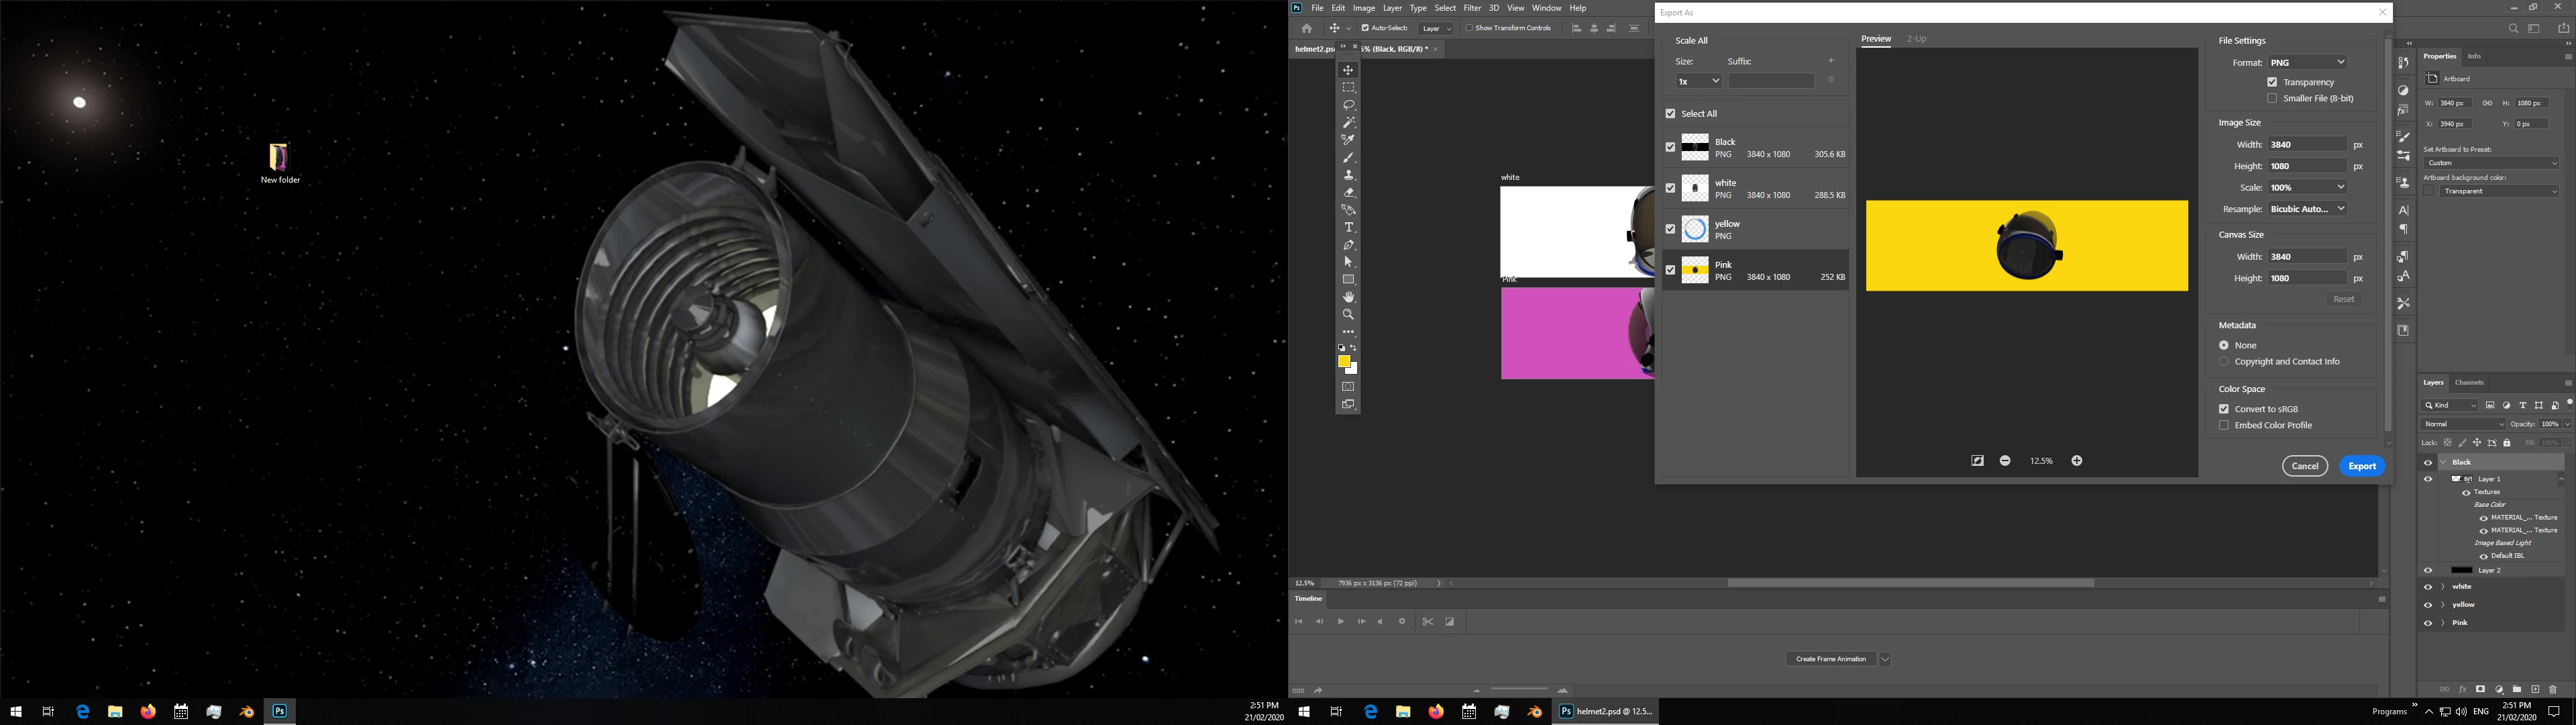Select the Clone Stamp tool
Image resolution: width=2576 pixels, height=725 pixels.
(1348, 175)
